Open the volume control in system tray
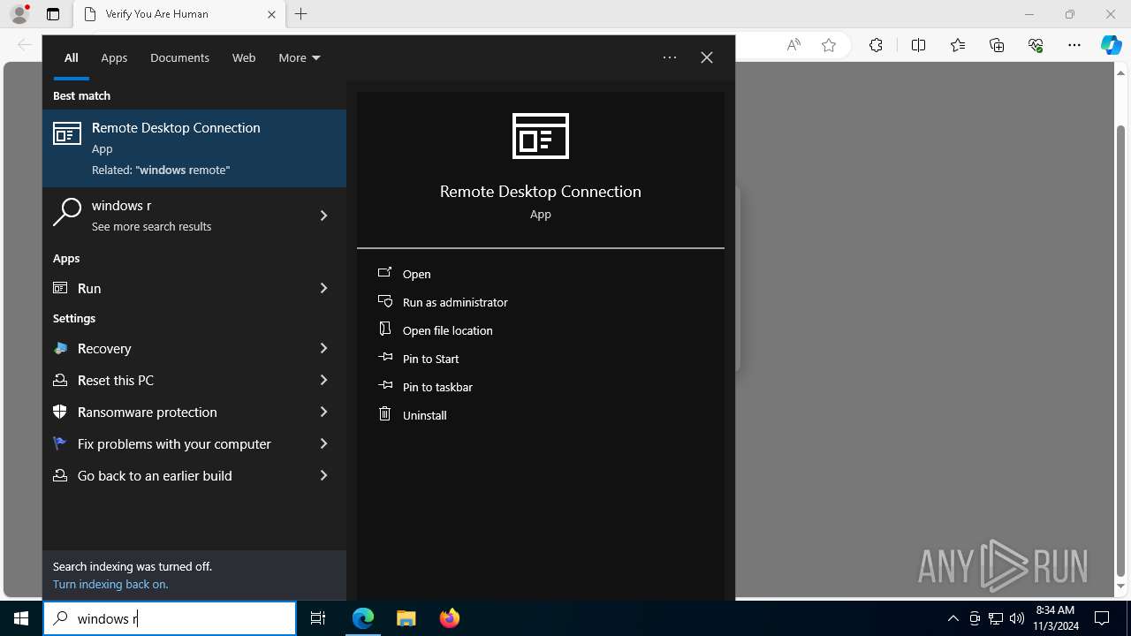The height and width of the screenshot is (636, 1131). 1017,618
